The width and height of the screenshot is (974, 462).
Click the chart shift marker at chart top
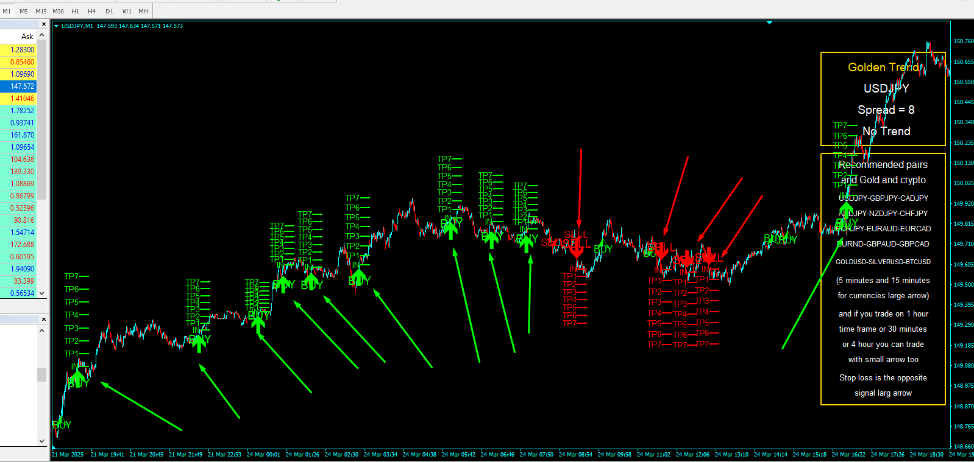tap(769, 23)
